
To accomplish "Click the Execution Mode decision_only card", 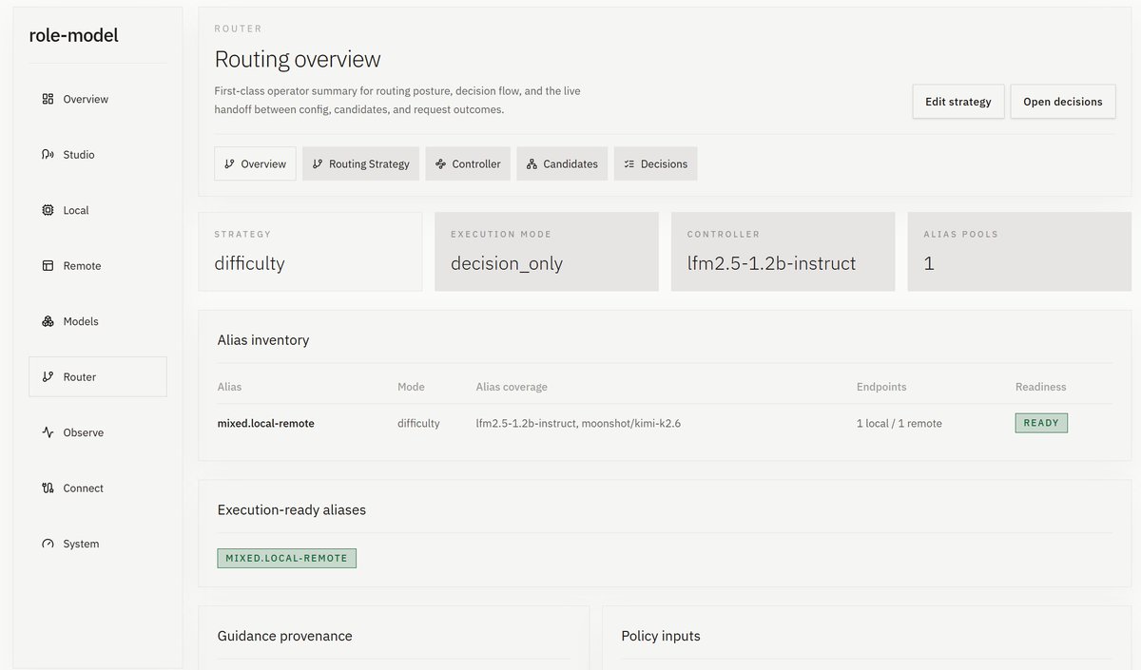I will click(x=547, y=251).
